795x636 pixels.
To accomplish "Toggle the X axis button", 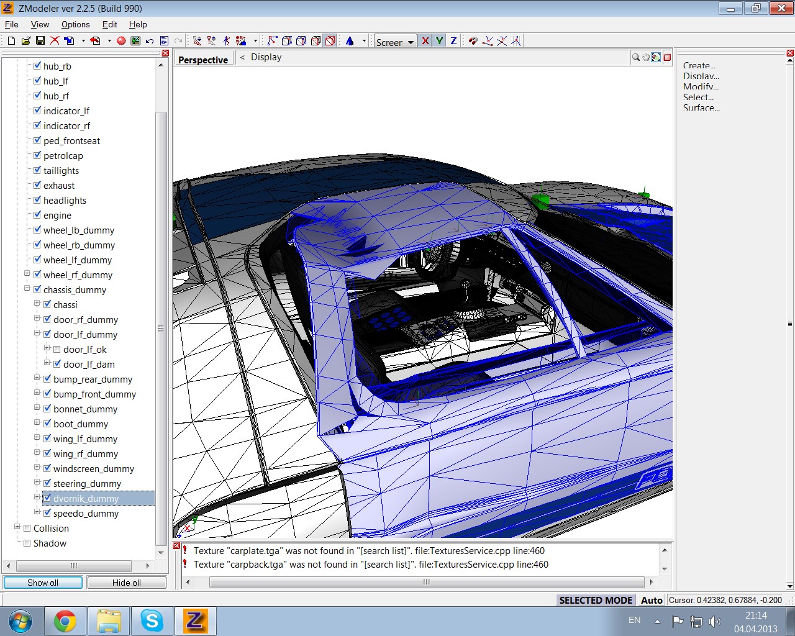I will [x=425, y=41].
